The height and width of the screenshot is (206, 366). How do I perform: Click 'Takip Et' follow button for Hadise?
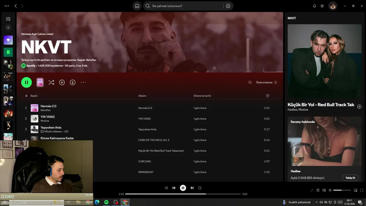point(350,178)
